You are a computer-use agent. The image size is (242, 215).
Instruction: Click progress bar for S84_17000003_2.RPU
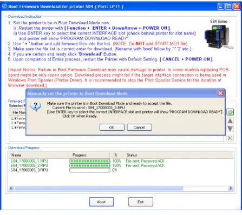90,165
